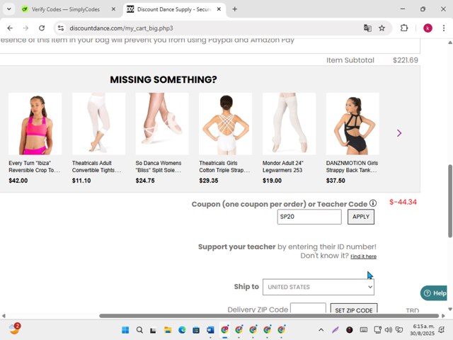Launch Microsoft Edge from the taskbar
Screen dimensions: 453x340
(x=182, y=330)
